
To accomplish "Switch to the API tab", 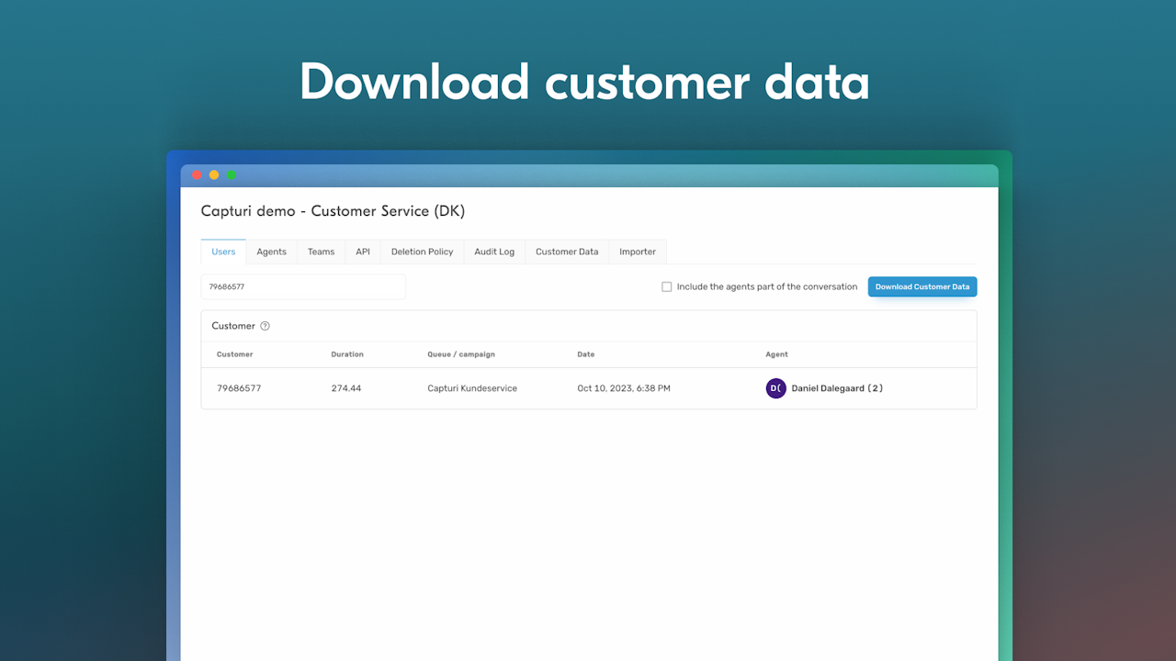I will pos(363,252).
